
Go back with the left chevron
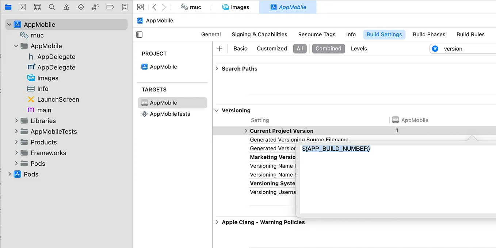(154, 7)
